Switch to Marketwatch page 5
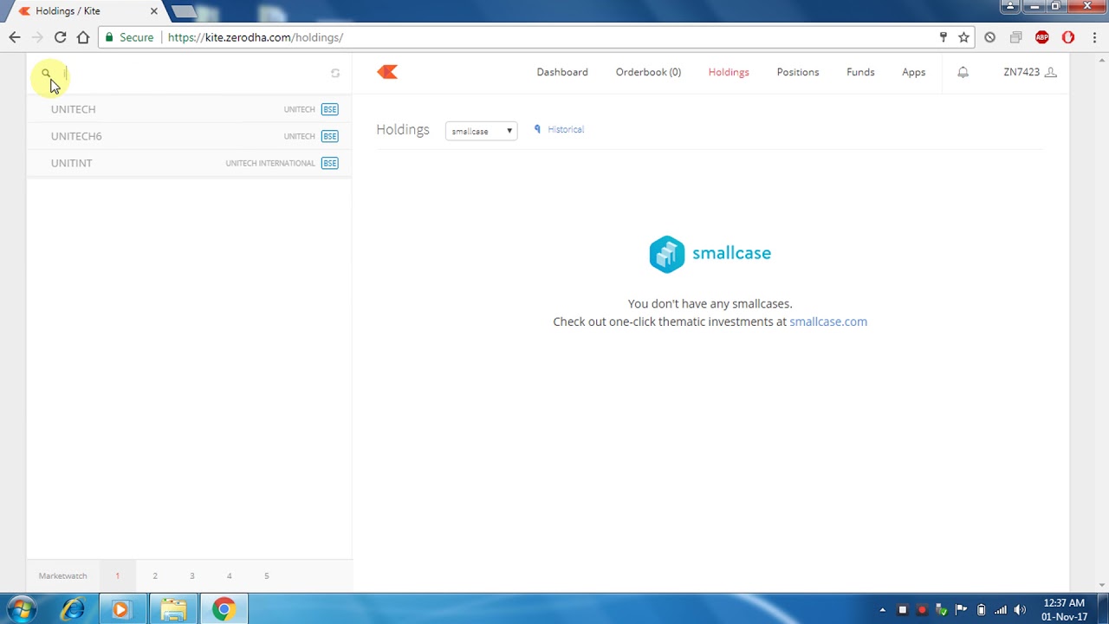 (x=267, y=575)
